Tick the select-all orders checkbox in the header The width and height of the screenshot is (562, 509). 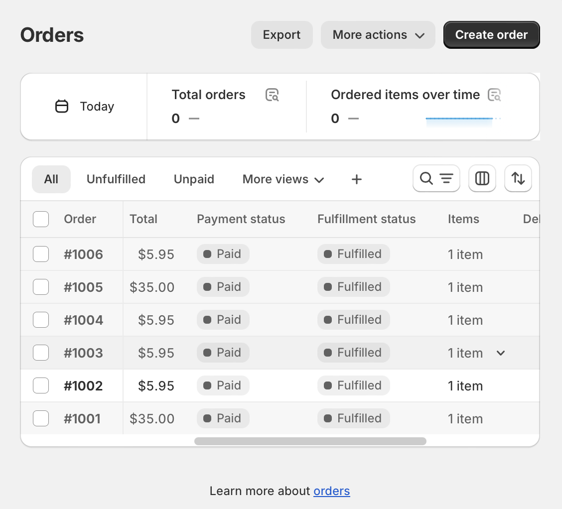click(41, 219)
